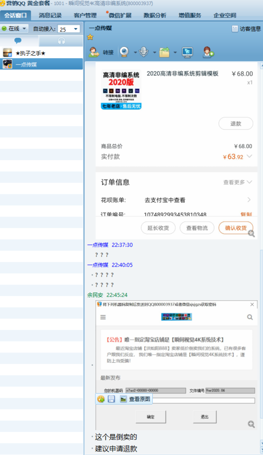Image resolution: width=263 pixels, height=455 pixels.
Task: Switch to the chat bubble list tab
Action: coord(18,40)
